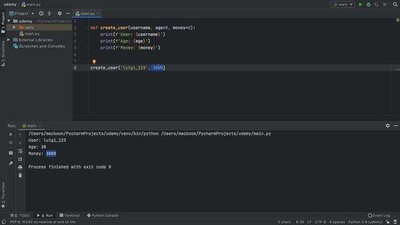Click the main.py path link in console output
Screen dimensions: 400x225
pyautogui.click(x=216, y=133)
